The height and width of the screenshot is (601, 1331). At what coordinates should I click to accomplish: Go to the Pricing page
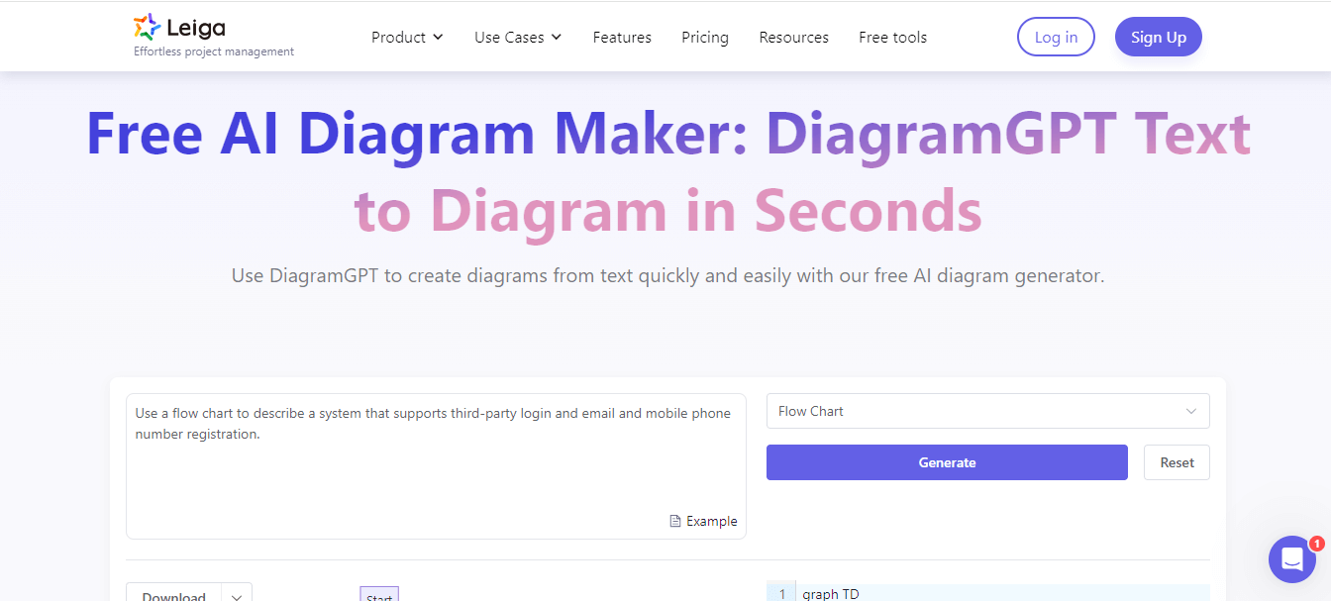click(x=705, y=38)
